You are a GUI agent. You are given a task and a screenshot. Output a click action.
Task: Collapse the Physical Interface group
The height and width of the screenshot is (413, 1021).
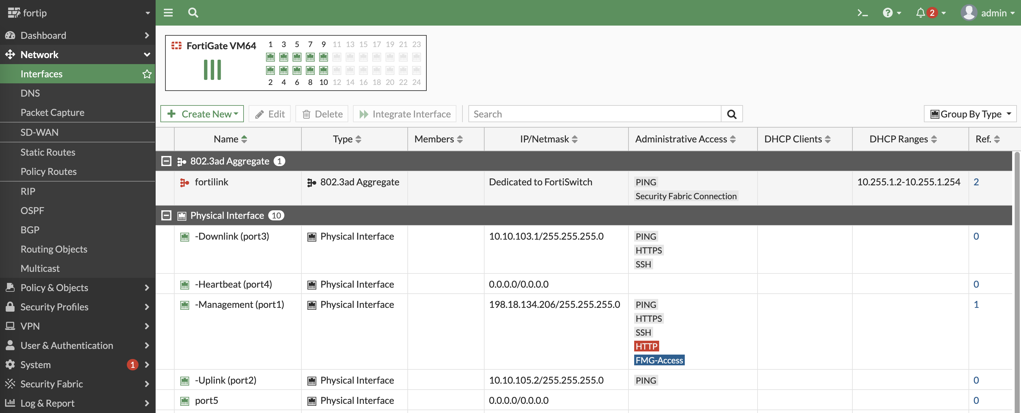point(166,215)
